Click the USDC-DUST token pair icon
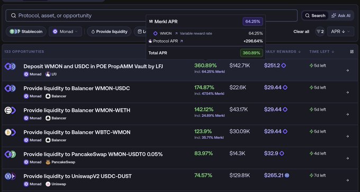Viewport: 360px width, 192px height. (11, 176)
